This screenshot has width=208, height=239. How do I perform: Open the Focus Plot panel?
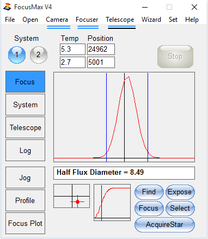[x=25, y=223]
